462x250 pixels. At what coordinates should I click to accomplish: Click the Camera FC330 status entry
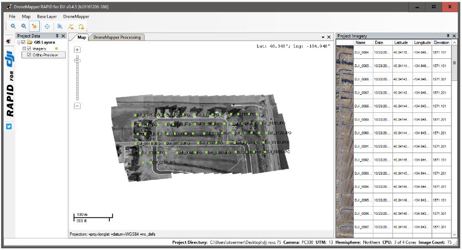(x=299, y=242)
